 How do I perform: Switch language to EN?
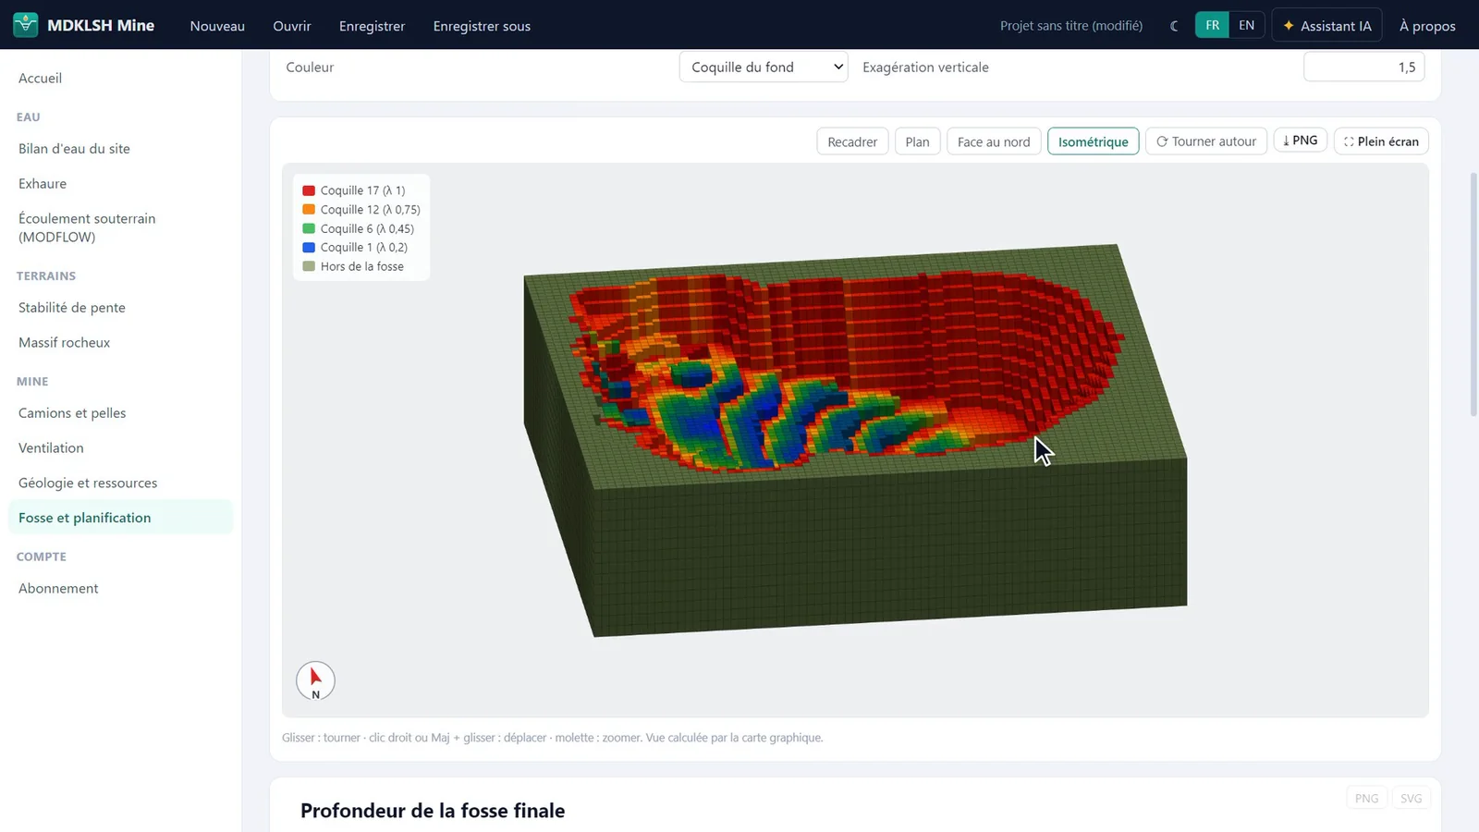(x=1246, y=25)
